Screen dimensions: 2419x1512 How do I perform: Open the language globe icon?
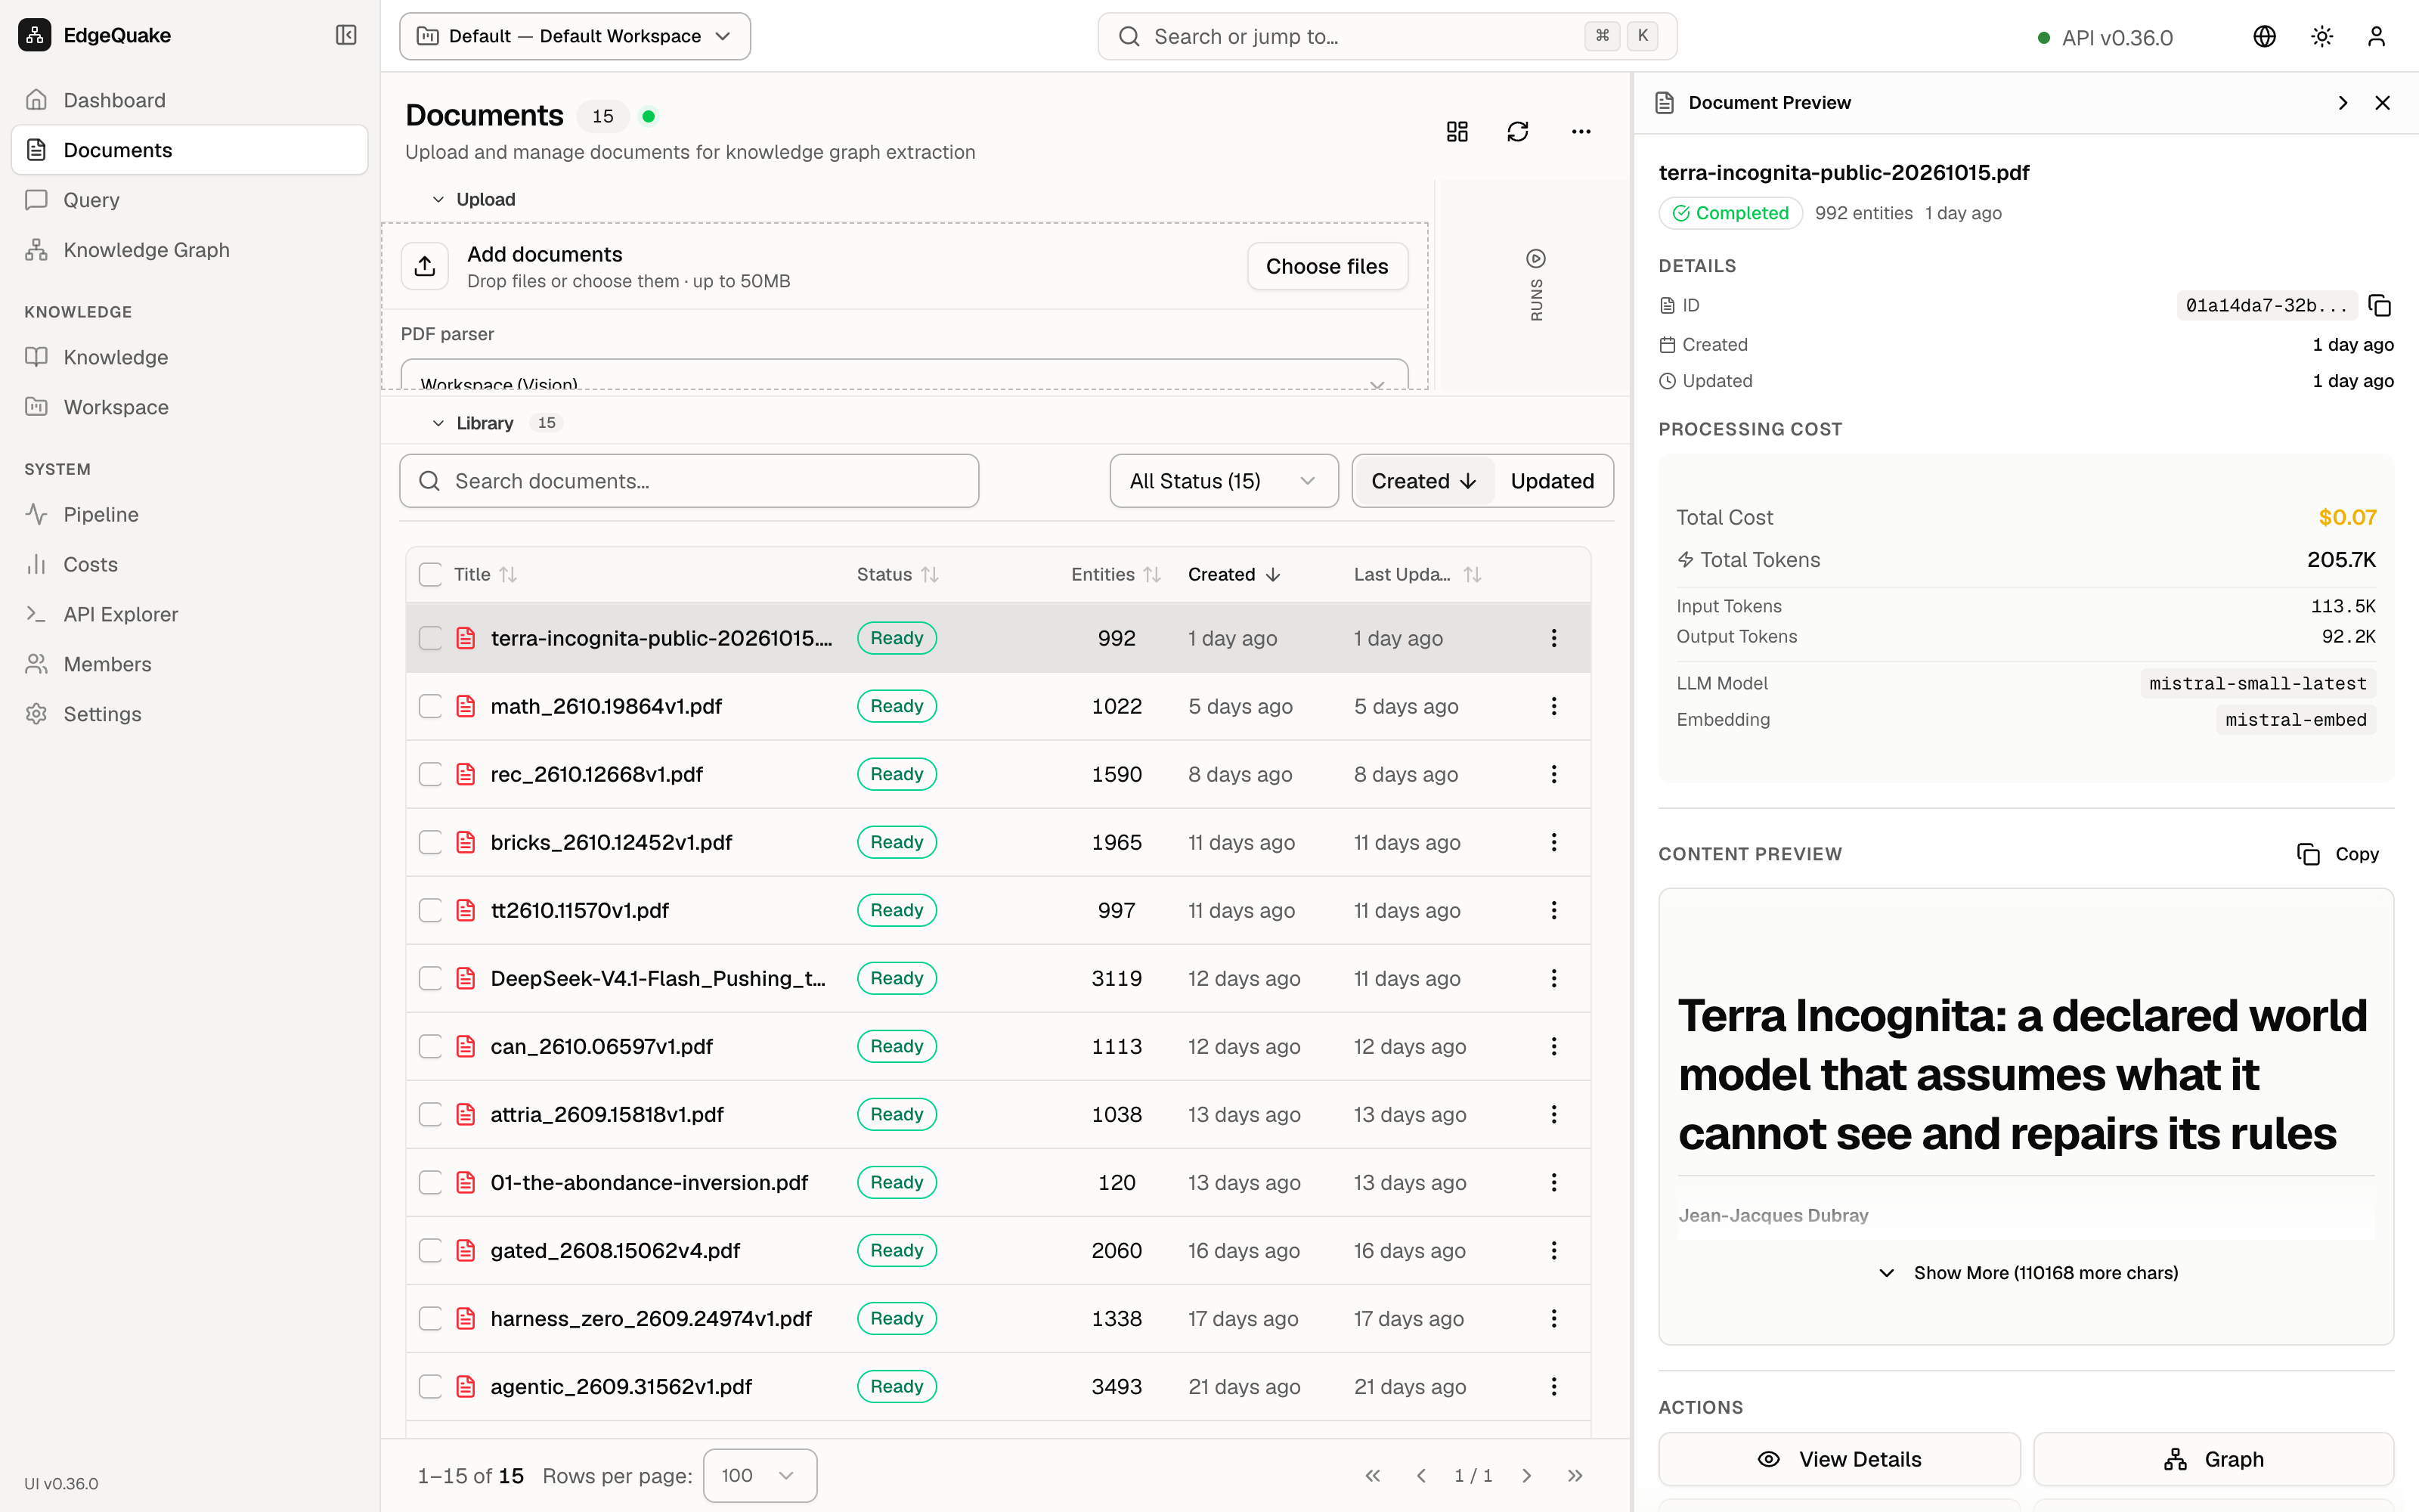click(x=2264, y=37)
